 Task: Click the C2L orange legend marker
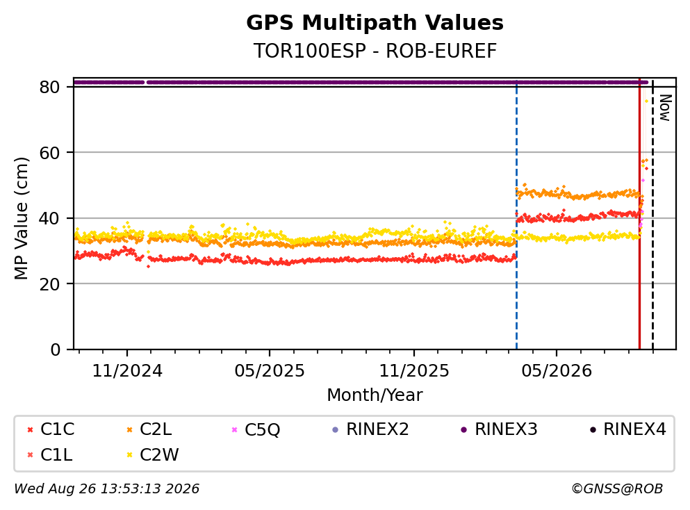click(x=129, y=429)
